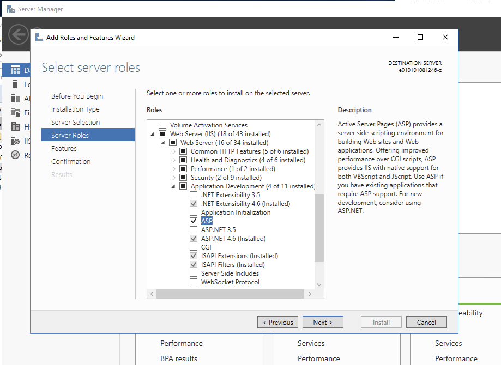This screenshot has width=501, height=365.
Task: Open BPA results in Server Manager tile
Action: coord(179,358)
